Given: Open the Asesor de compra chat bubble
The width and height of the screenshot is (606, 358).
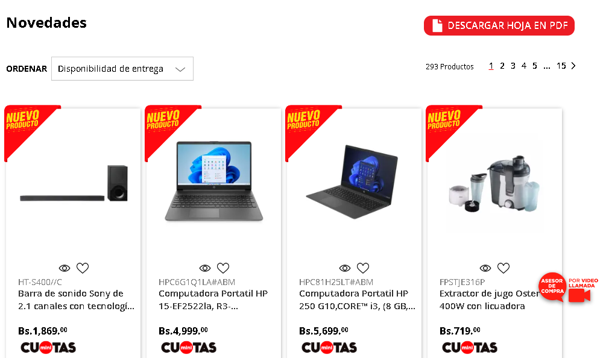Looking at the screenshot, I should tap(552, 286).
